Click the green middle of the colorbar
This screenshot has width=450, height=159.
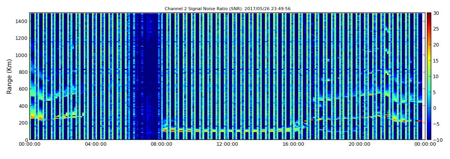429,76
